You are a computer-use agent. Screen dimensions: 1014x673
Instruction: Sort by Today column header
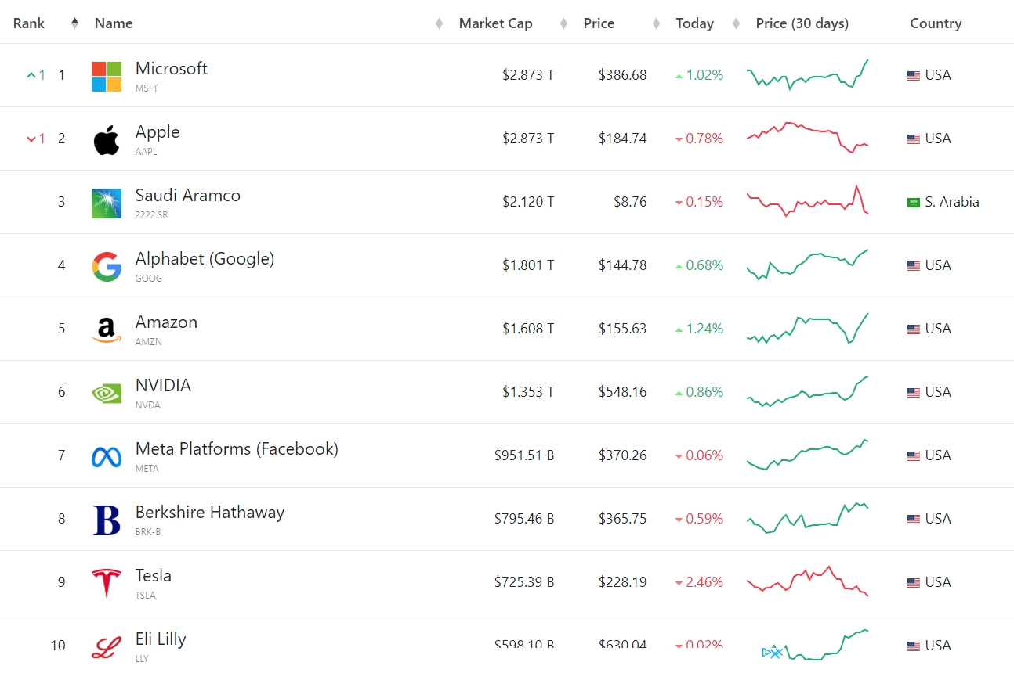coord(694,23)
